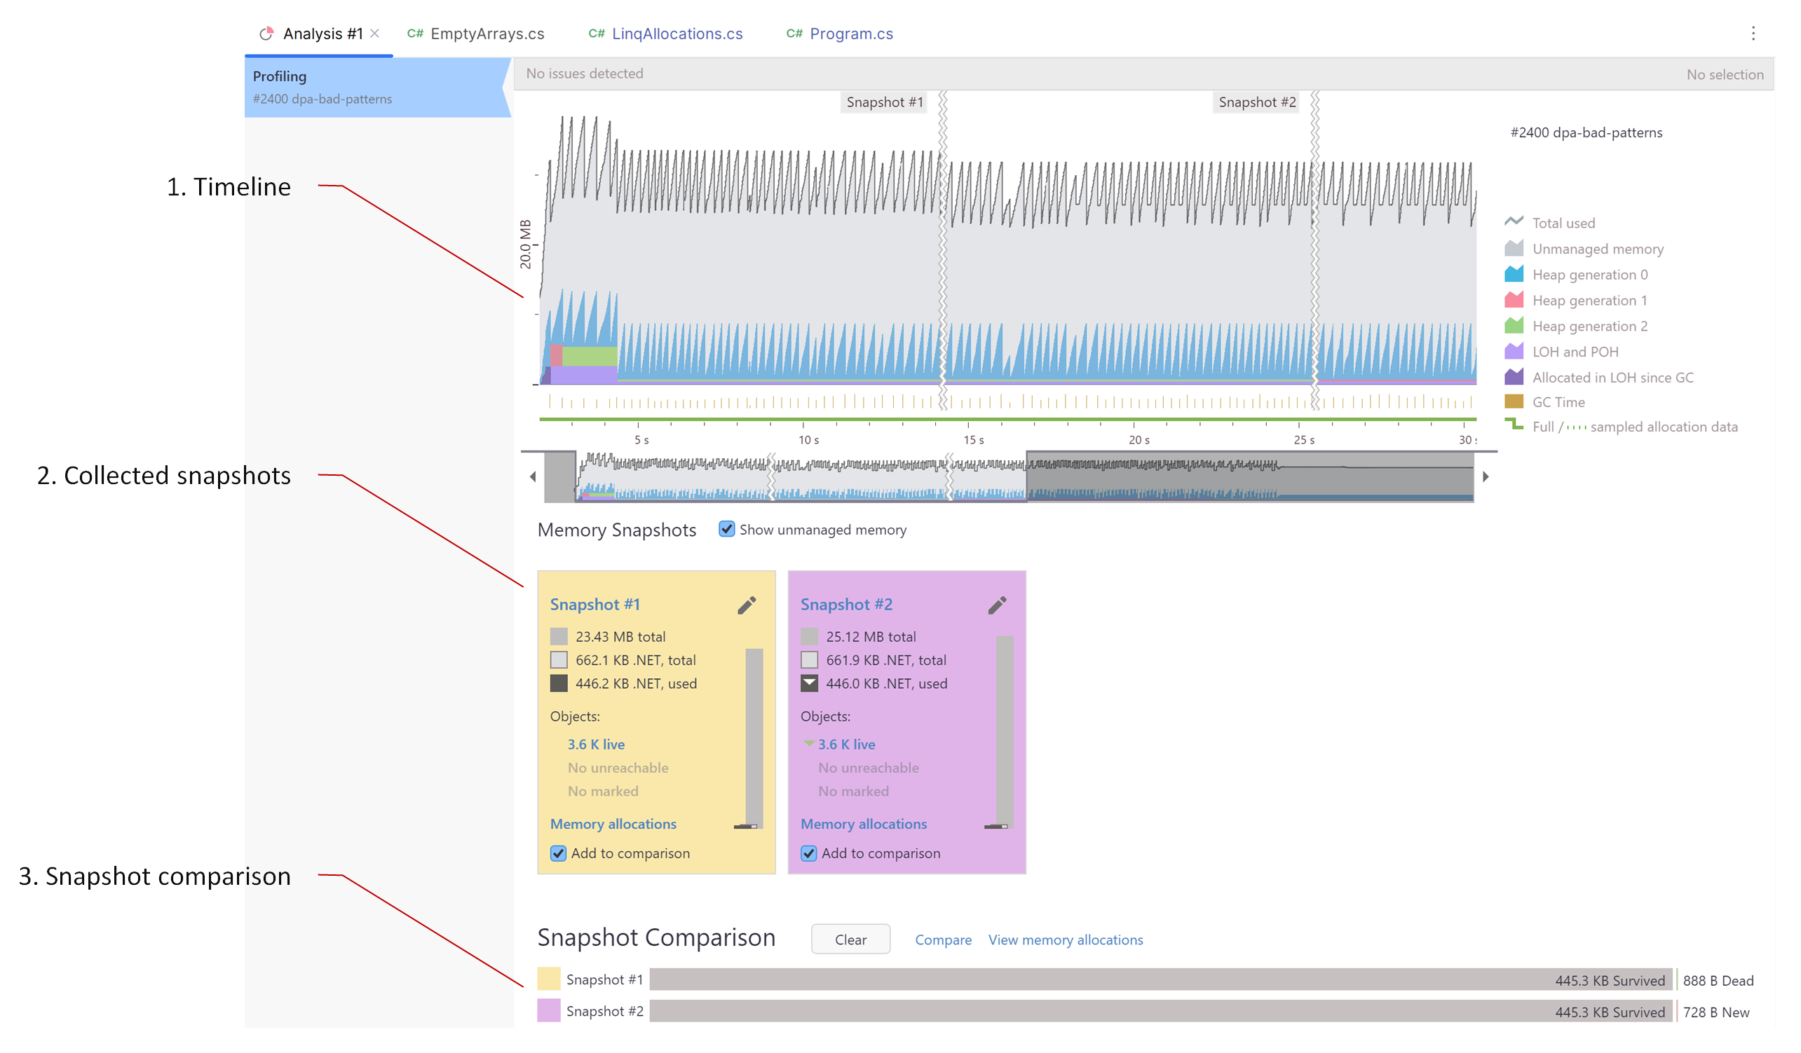Uncheck Add to comparison for Snapshot #2

click(x=808, y=853)
